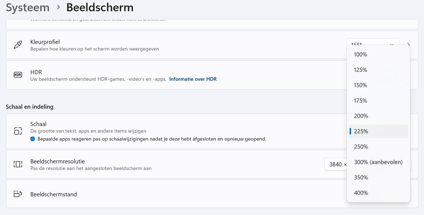Expand Kleurprofiel details with right chevron
This screenshot has width=424, height=215.
point(409,44)
